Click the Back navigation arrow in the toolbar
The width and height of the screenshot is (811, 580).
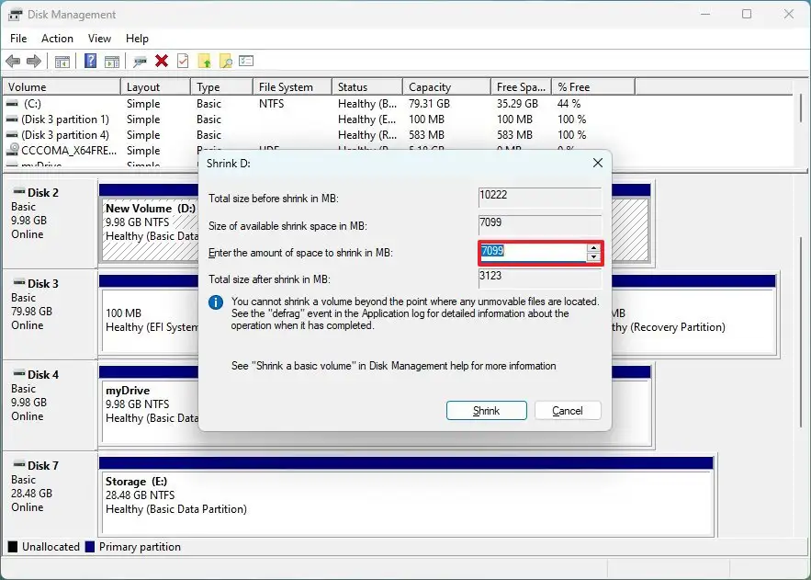pos(12,61)
